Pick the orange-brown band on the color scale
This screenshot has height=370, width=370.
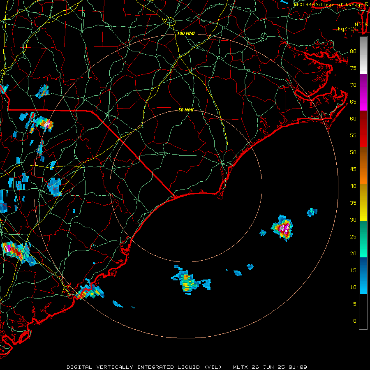(x=363, y=165)
